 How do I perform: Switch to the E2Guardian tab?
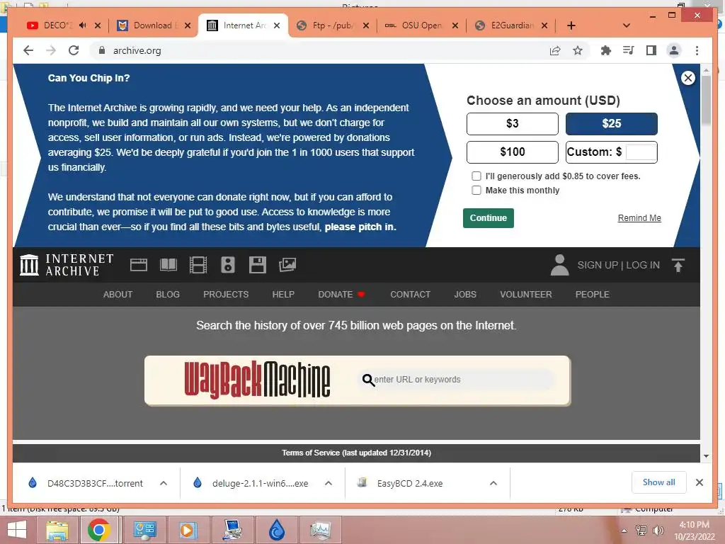pos(512,25)
